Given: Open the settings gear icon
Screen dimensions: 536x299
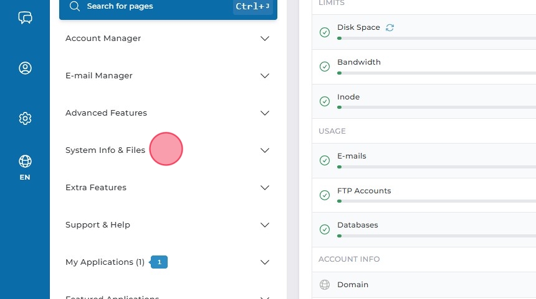Looking at the screenshot, I should [25, 118].
